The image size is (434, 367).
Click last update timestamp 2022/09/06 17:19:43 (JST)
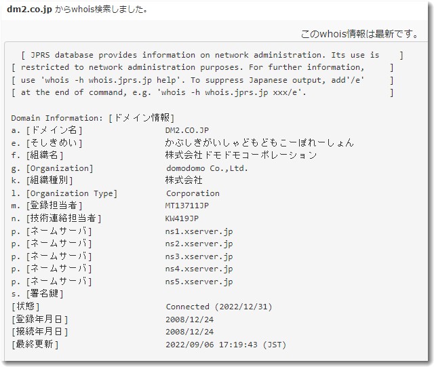[x=226, y=345]
